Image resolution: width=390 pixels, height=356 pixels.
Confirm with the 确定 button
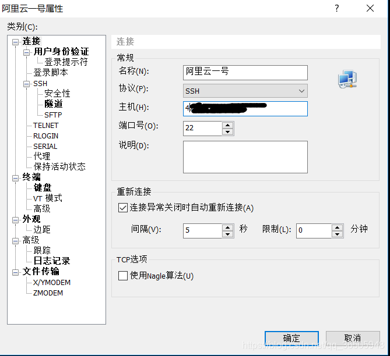point(291,338)
